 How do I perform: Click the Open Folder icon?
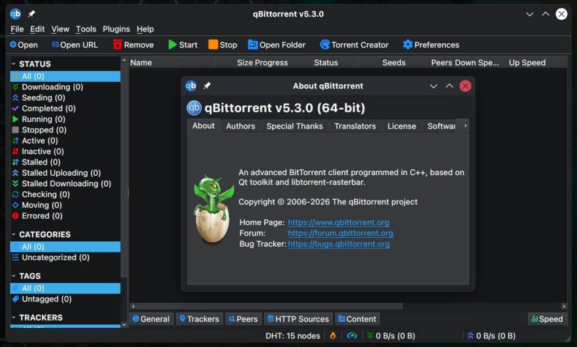(253, 45)
